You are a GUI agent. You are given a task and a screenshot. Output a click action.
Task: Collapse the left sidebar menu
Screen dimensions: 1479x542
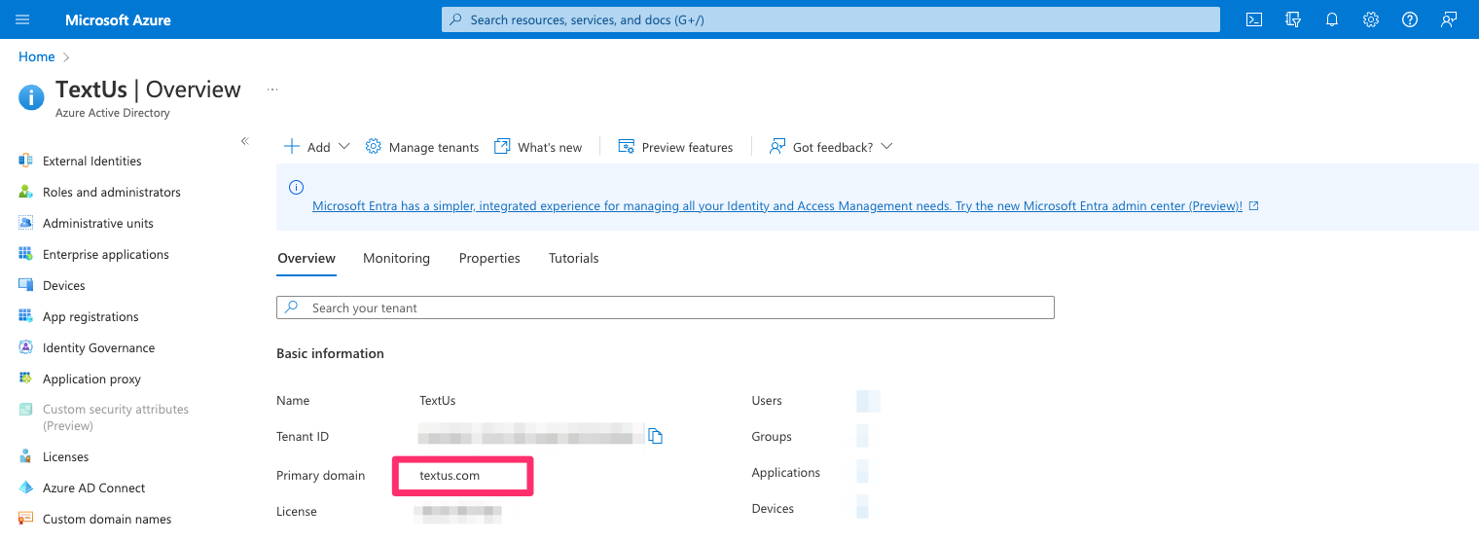pos(245,141)
